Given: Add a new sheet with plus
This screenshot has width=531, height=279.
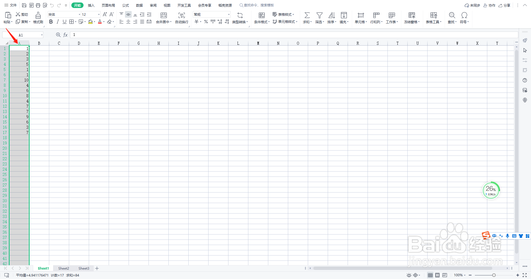Looking at the screenshot, I should 97,268.
